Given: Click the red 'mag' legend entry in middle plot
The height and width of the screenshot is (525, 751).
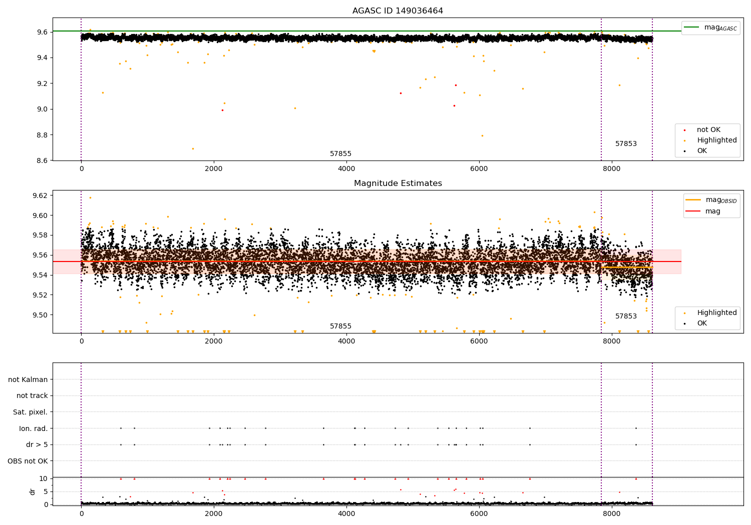Looking at the screenshot, I should click(x=703, y=211).
